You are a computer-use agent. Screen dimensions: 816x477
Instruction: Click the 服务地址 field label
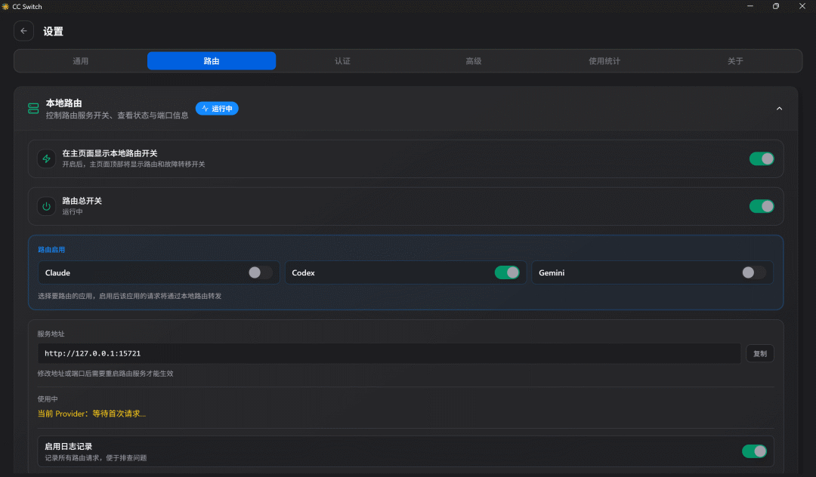[51, 334]
